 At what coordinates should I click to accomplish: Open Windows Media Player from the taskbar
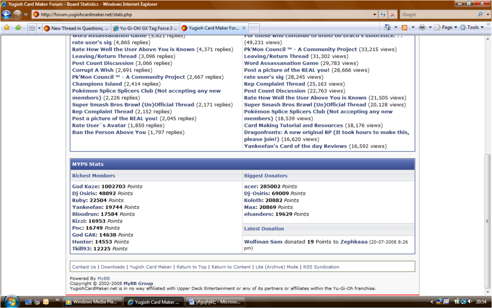pyautogui.click(x=92, y=302)
